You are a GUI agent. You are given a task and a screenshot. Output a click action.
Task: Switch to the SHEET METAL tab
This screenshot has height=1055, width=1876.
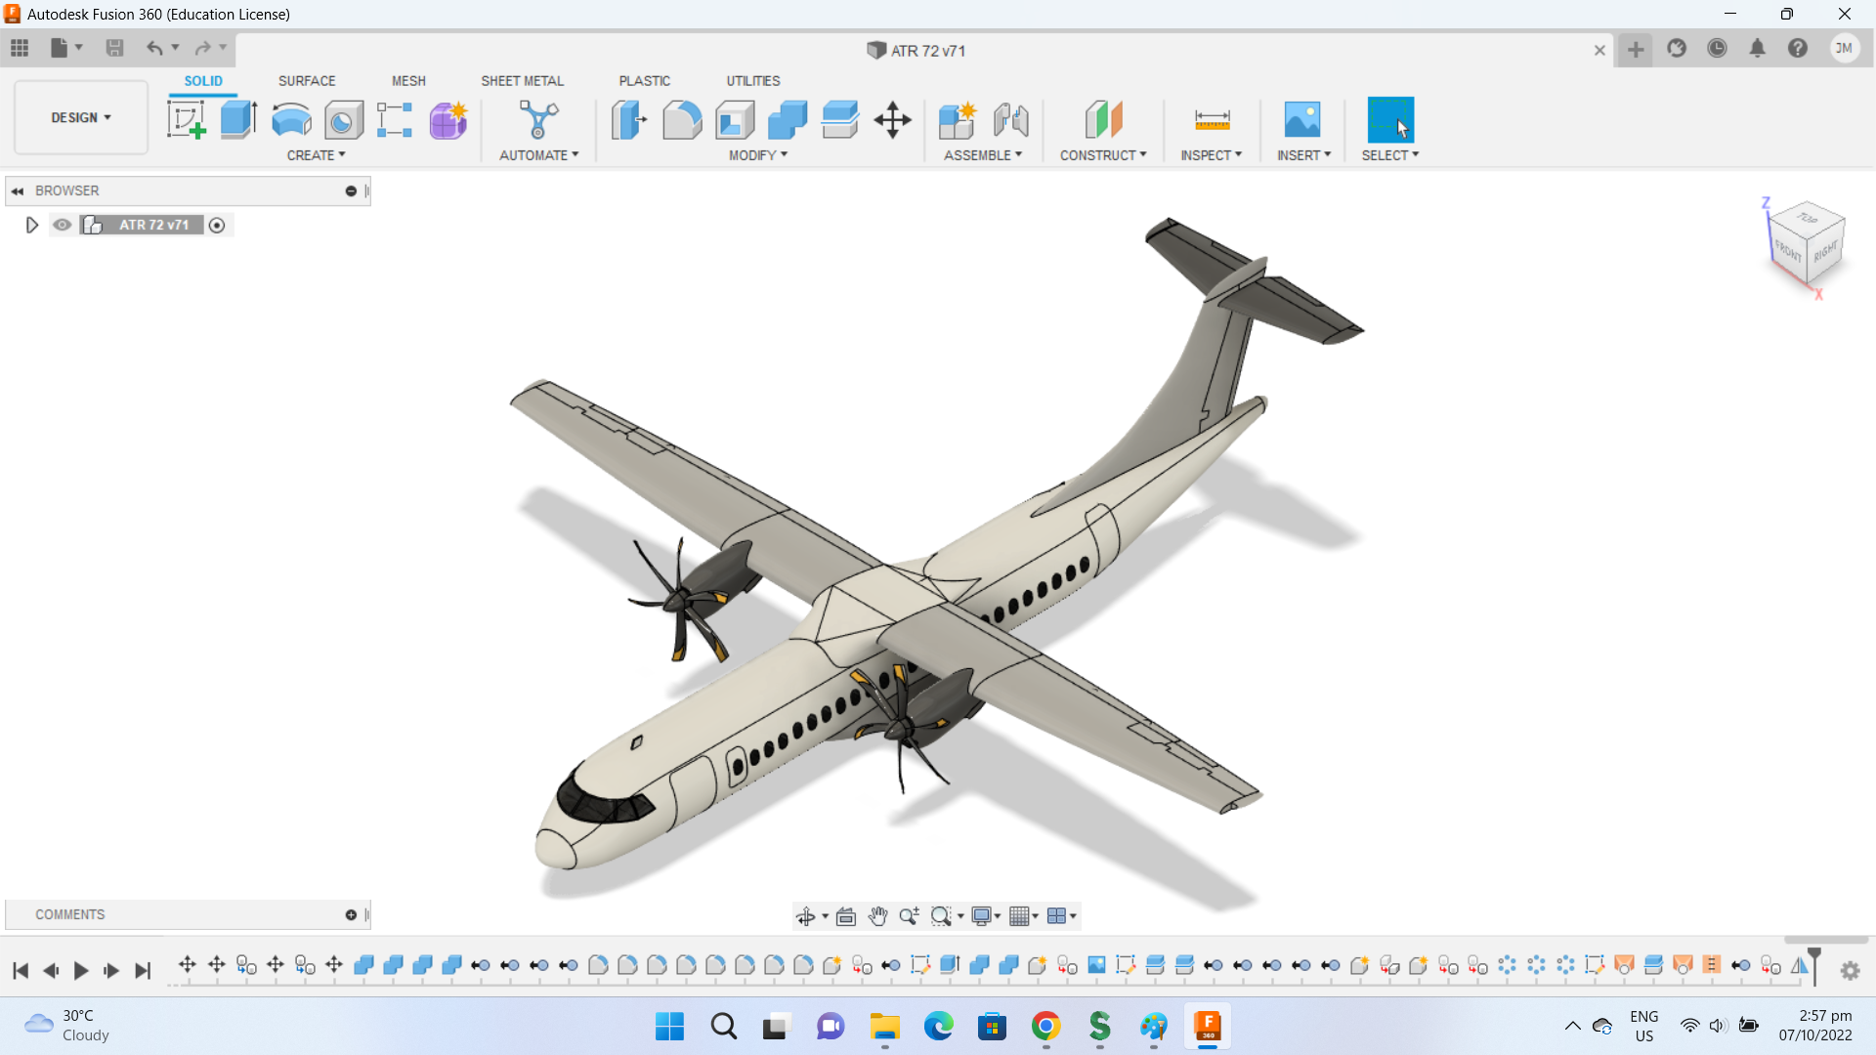point(522,81)
